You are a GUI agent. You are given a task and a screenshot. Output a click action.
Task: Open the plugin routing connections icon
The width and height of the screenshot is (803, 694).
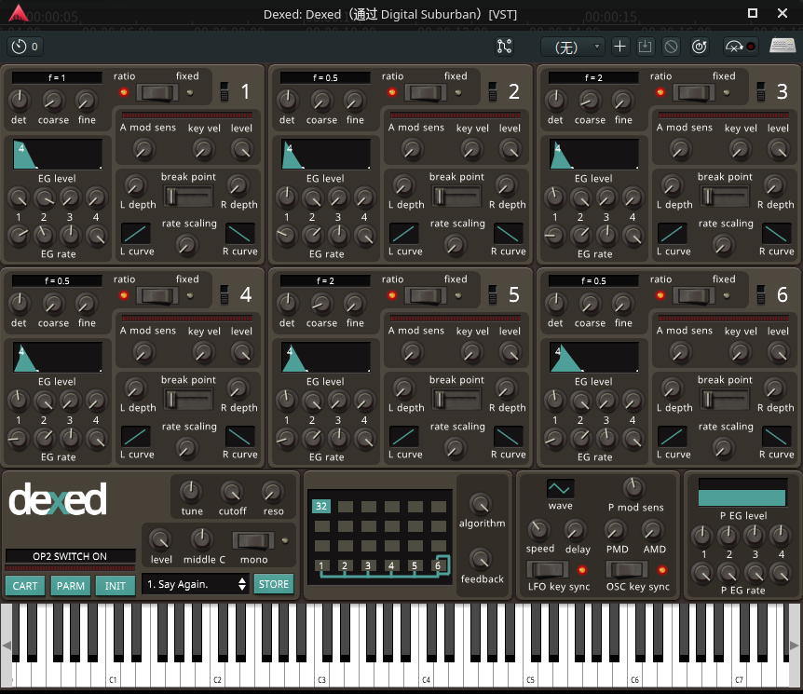[504, 47]
